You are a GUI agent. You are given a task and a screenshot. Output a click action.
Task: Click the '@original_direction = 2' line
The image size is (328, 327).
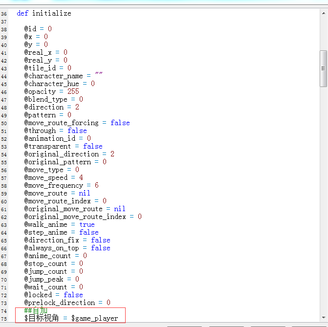(69, 154)
